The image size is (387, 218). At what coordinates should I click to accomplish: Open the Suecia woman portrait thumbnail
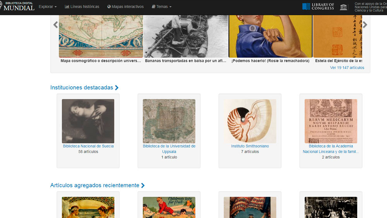(88, 121)
